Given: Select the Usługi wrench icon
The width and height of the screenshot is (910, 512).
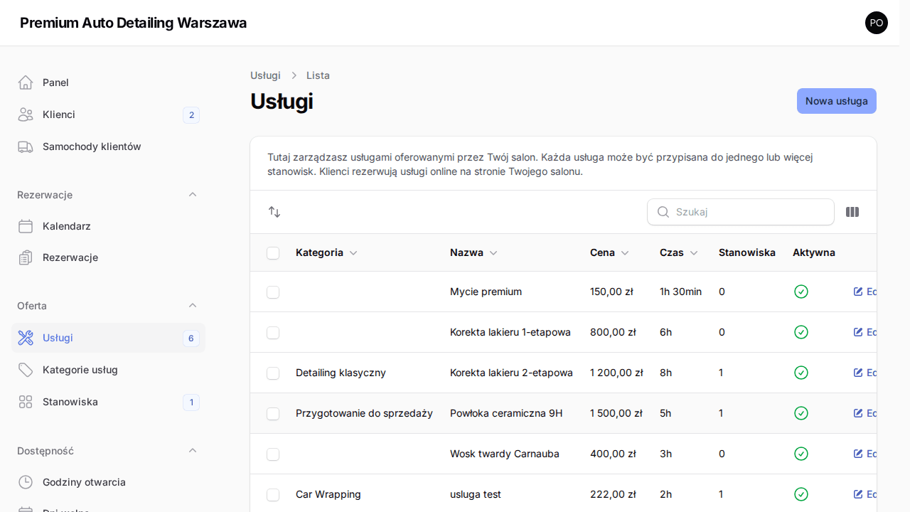Looking at the screenshot, I should coord(26,338).
